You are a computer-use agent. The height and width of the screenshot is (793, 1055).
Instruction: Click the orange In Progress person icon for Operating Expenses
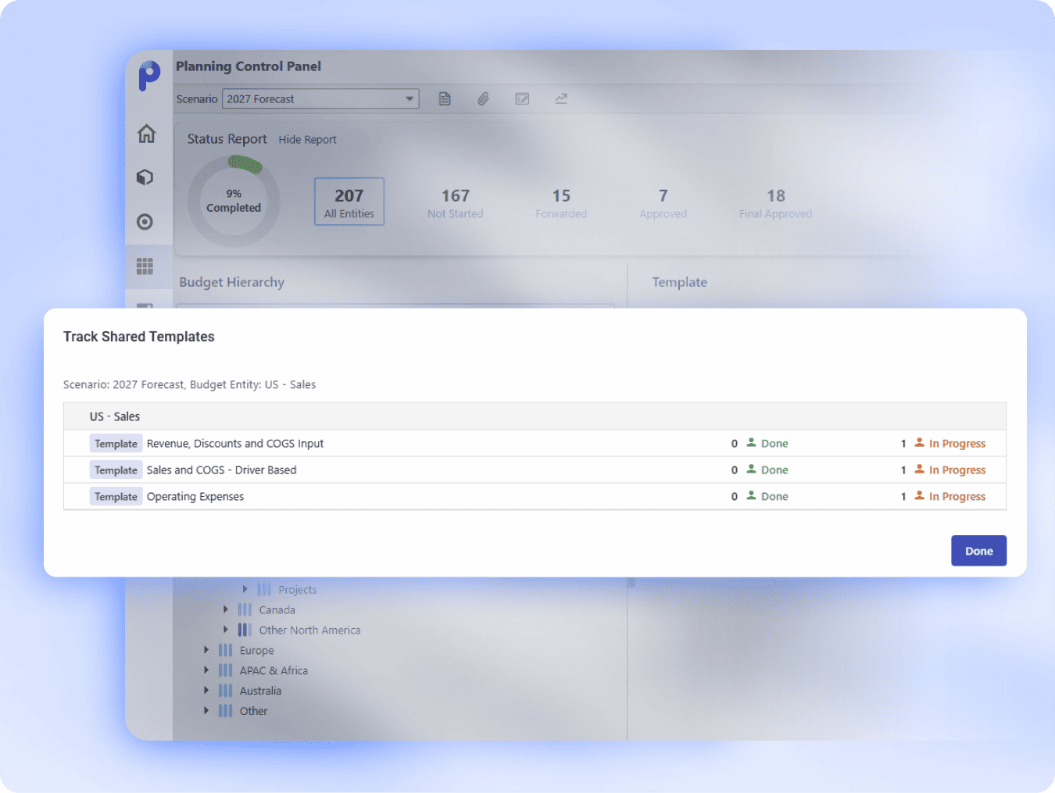pyautogui.click(x=920, y=495)
